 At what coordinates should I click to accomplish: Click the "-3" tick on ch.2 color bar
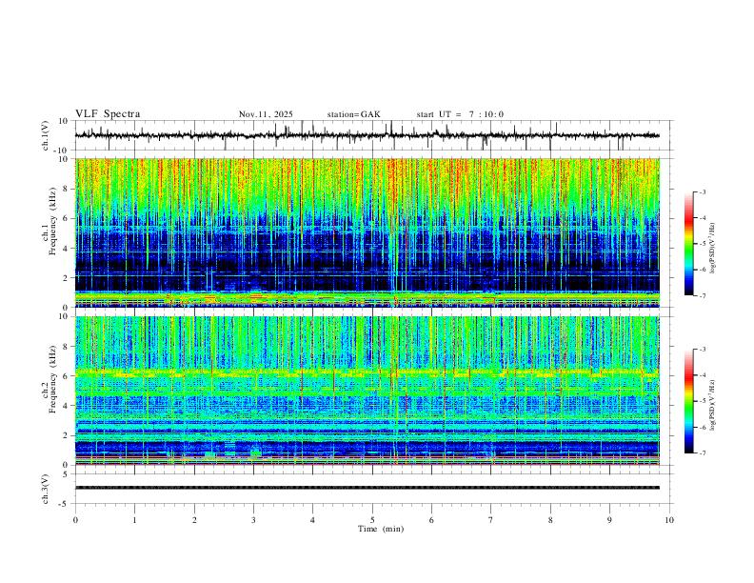tap(702, 350)
